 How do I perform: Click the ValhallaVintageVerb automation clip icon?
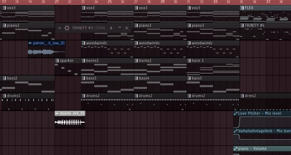coord(236,131)
